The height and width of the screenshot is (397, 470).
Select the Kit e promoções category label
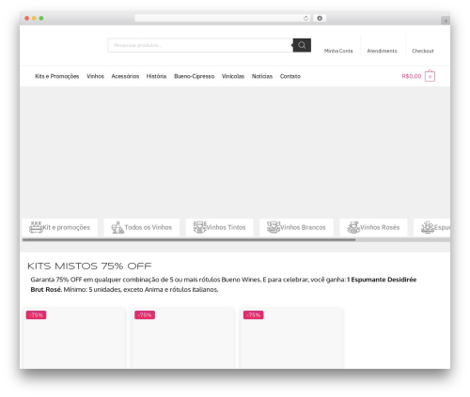66,227
